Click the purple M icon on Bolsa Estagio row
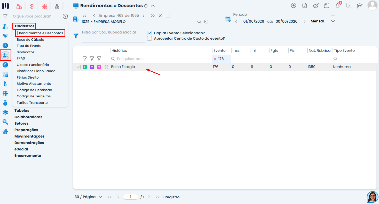Screen dimensions: 379x204 click(x=92, y=67)
